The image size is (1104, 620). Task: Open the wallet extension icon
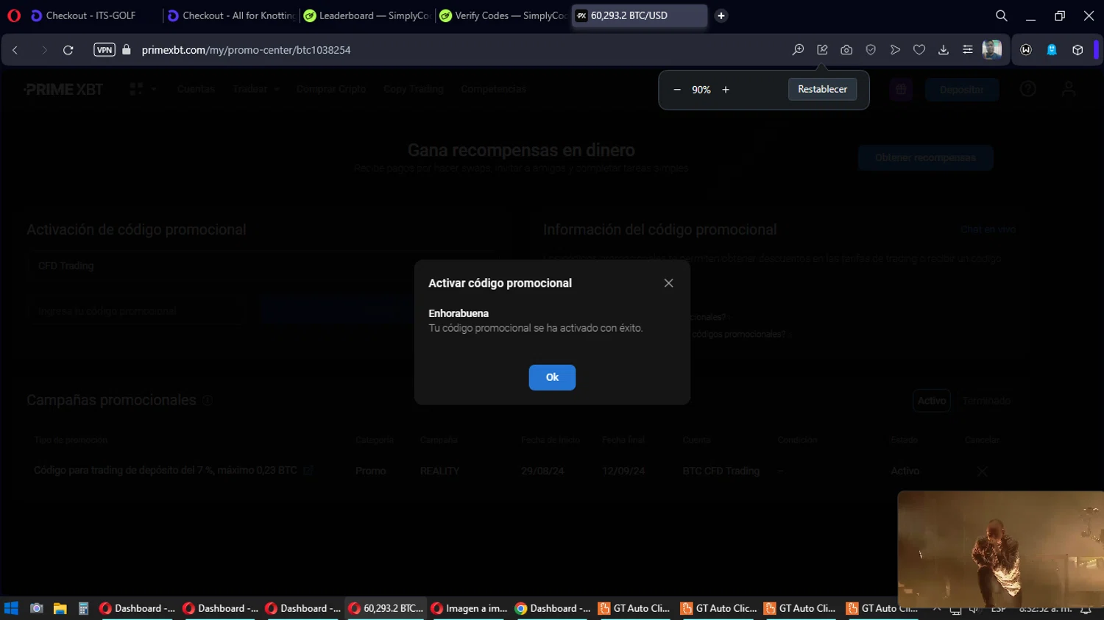click(x=1026, y=50)
